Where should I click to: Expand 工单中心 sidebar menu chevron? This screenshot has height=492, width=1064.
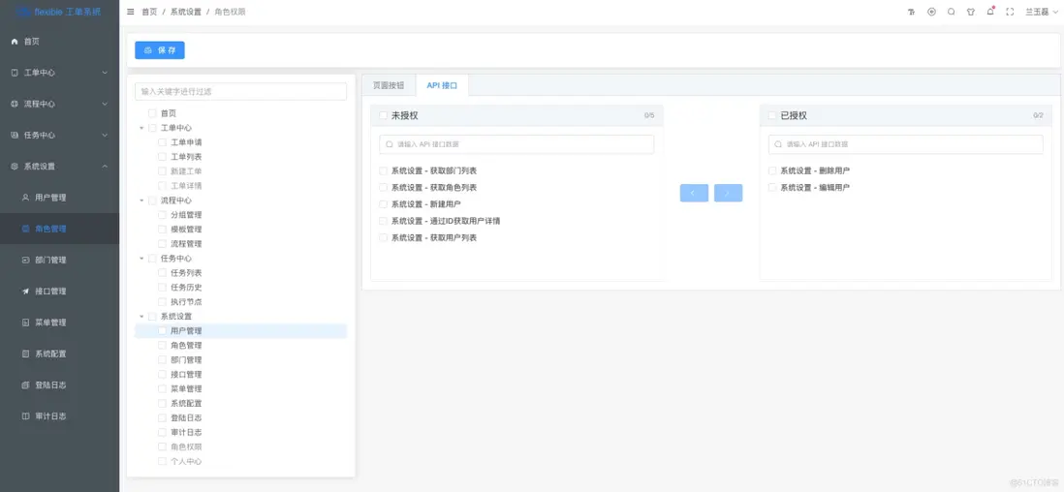tap(105, 73)
